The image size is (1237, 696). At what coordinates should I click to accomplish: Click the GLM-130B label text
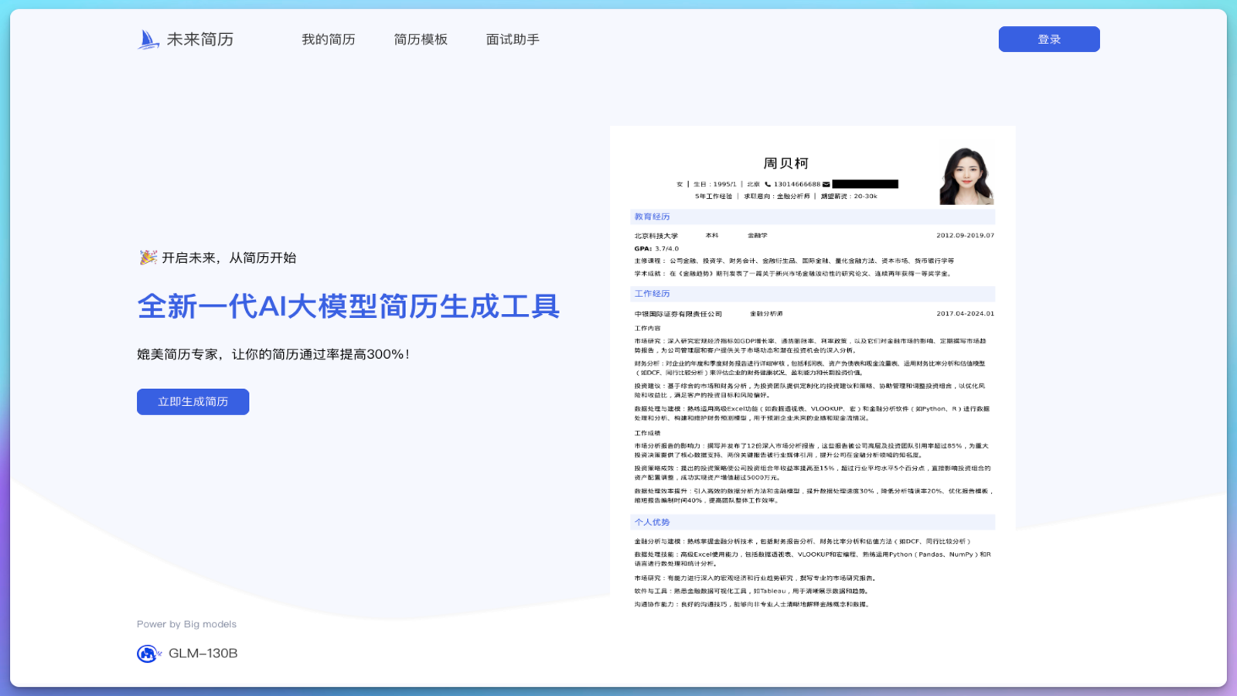click(x=203, y=653)
